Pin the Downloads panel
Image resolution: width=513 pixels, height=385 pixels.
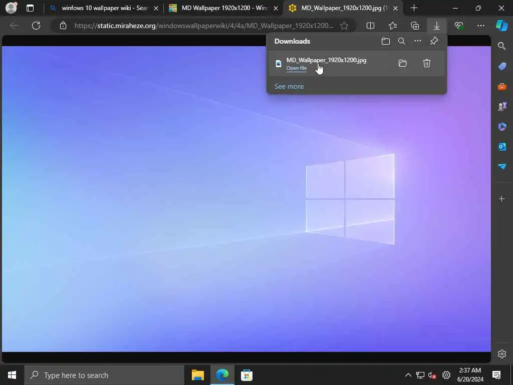point(434,41)
